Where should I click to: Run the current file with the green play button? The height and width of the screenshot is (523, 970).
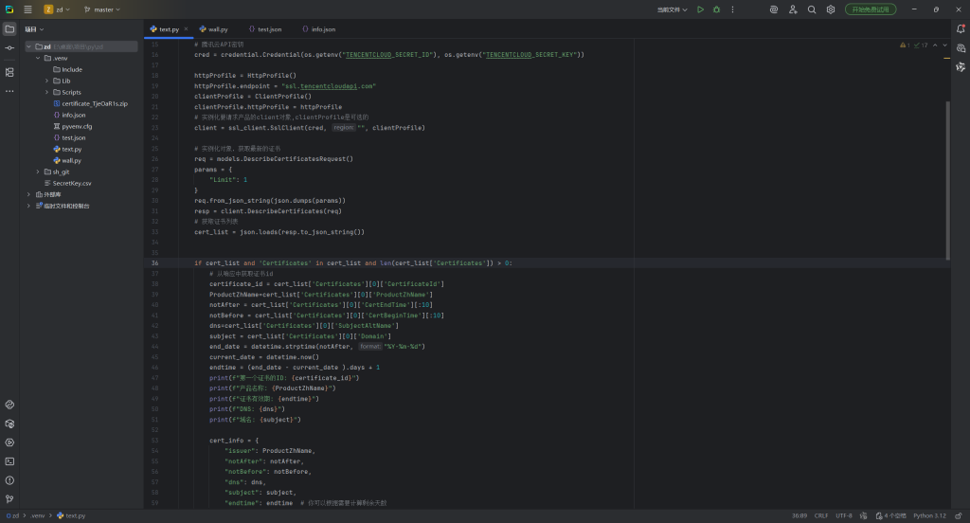click(x=700, y=9)
